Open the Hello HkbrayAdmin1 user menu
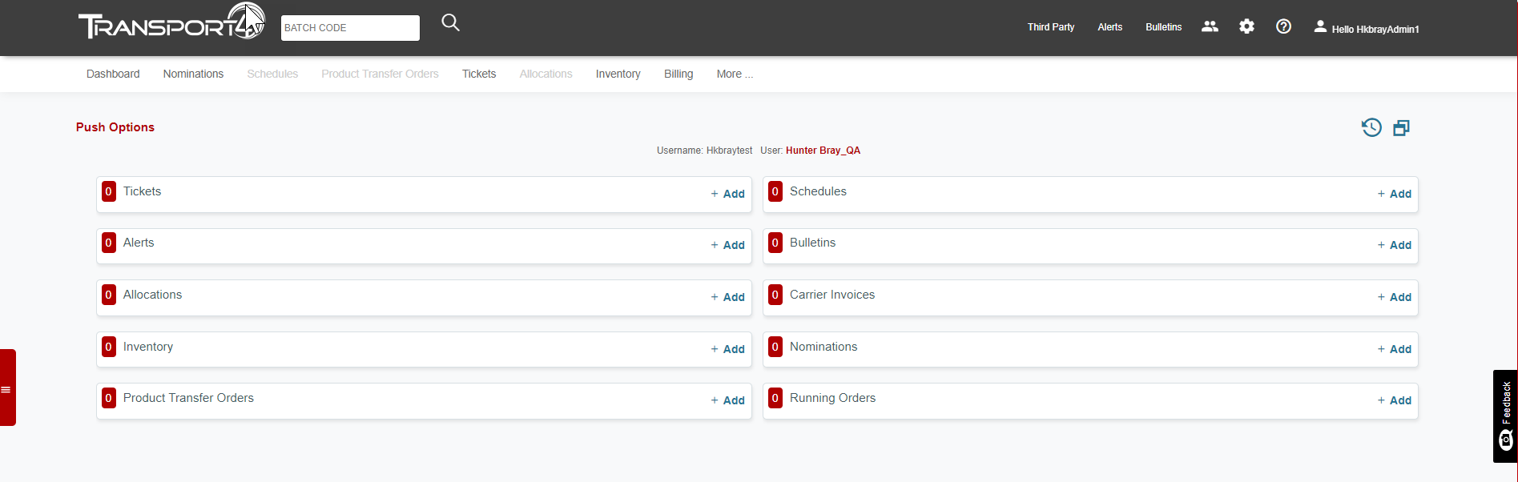Viewport: 1518px width, 482px height. (1366, 28)
